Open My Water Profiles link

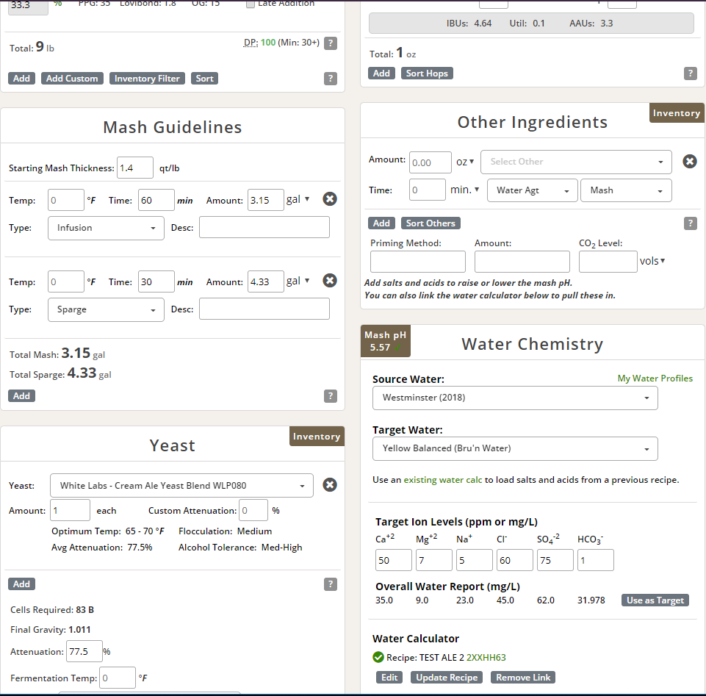tap(655, 379)
